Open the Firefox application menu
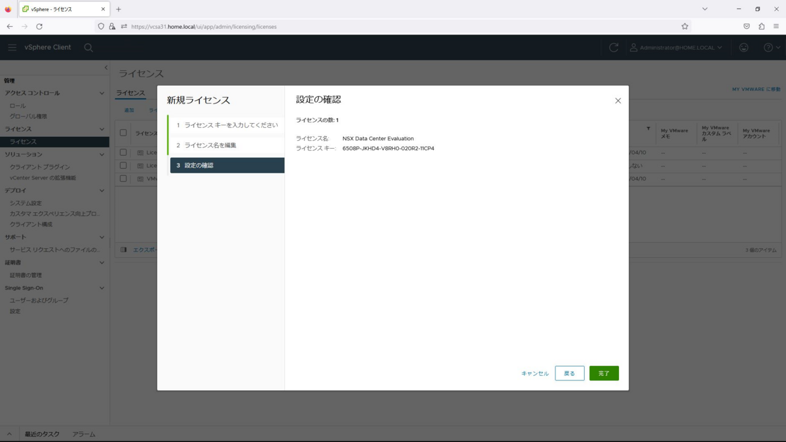This screenshot has width=786, height=442. click(x=776, y=27)
